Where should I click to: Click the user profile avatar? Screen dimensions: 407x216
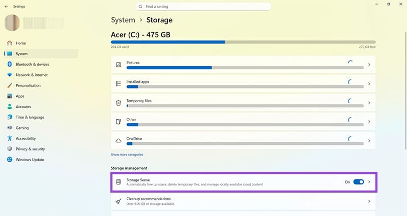(12, 23)
